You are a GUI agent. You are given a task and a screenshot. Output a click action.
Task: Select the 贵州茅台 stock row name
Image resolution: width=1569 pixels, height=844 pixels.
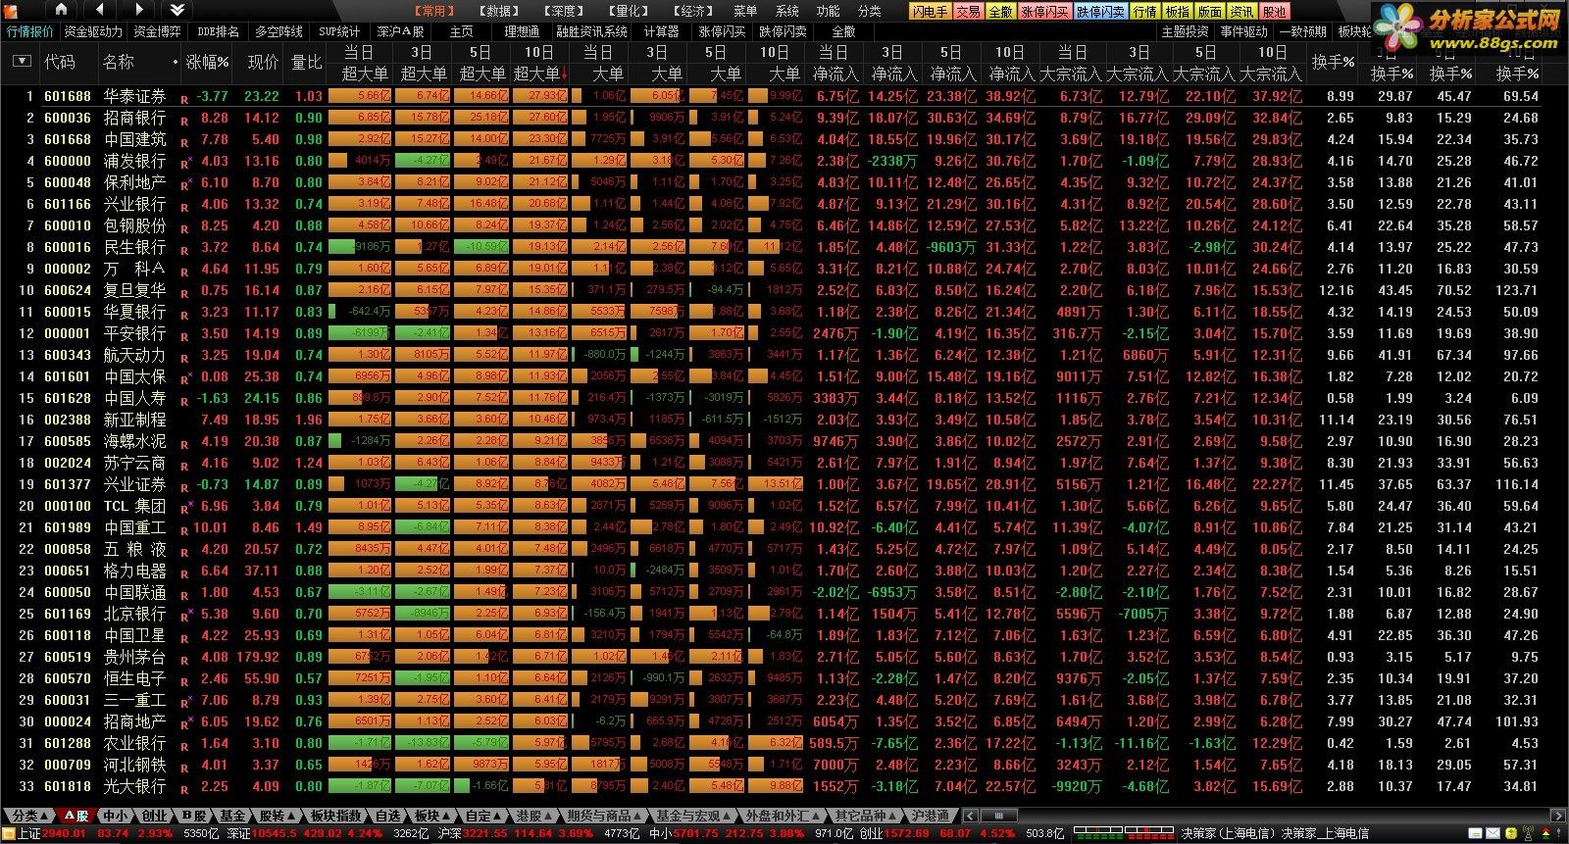point(135,657)
